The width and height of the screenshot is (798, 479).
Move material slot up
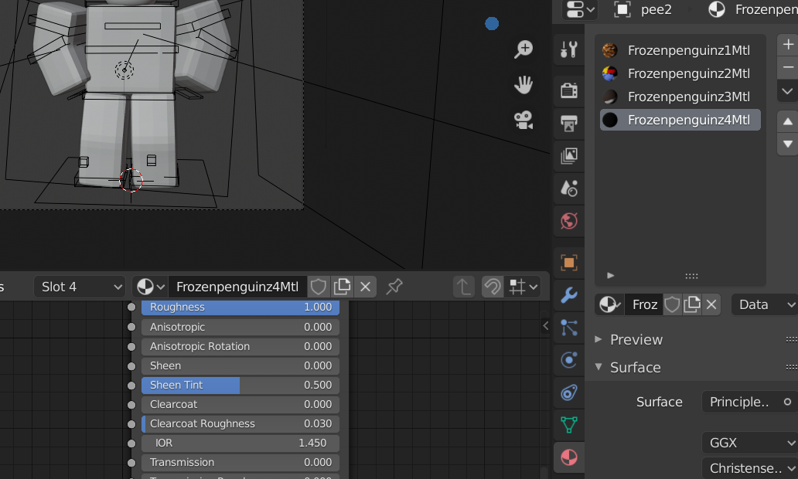(x=788, y=121)
